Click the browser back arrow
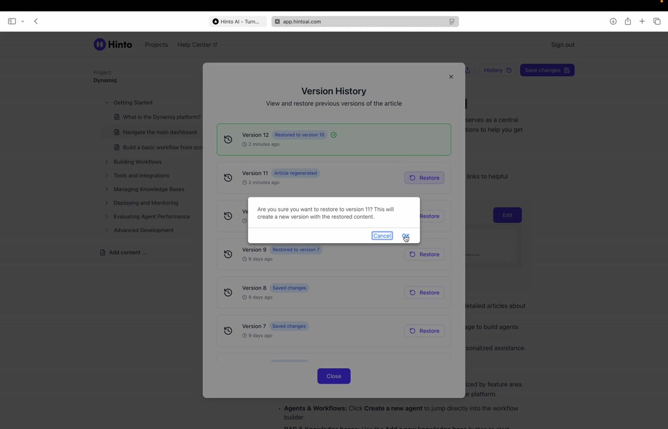This screenshot has width=668, height=429. (36, 21)
